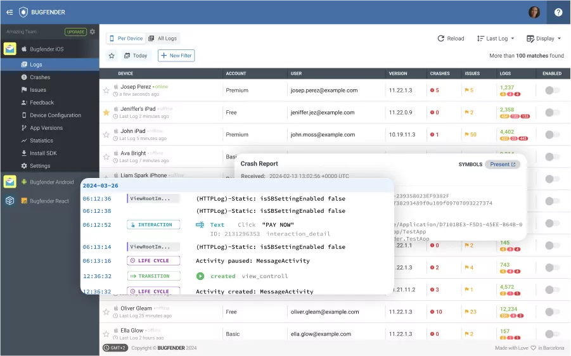Expand the Display options dropdown
Image resolution: width=571 pixels, height=356 pixels.
[544, 39]
